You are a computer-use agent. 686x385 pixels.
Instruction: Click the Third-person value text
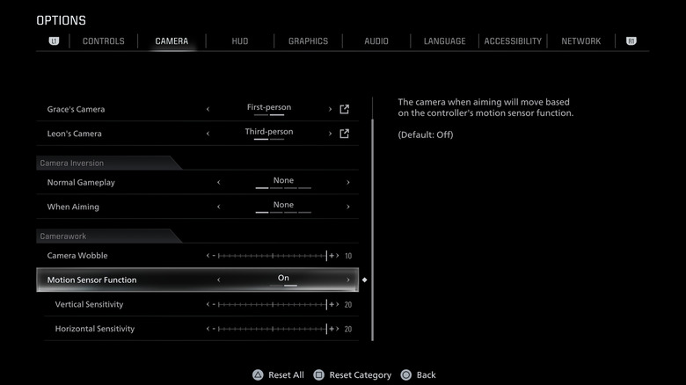(x=269, y=132)
